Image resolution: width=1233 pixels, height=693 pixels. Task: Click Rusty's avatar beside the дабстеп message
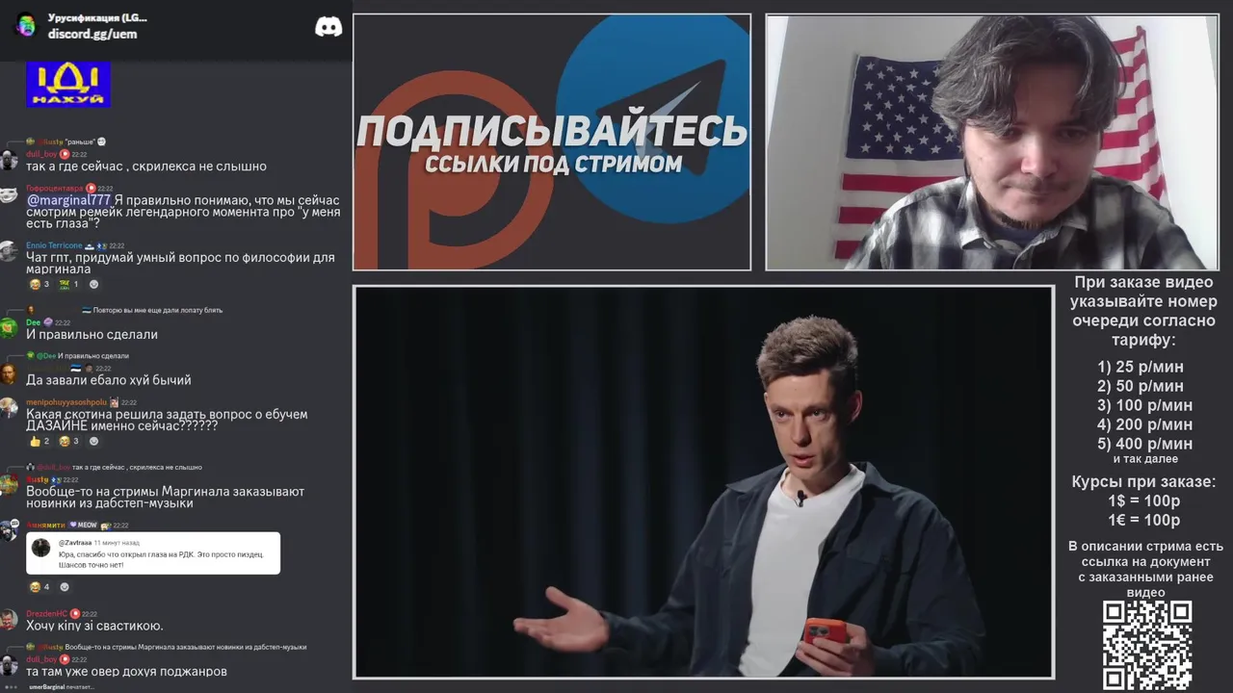pos(9,486)
